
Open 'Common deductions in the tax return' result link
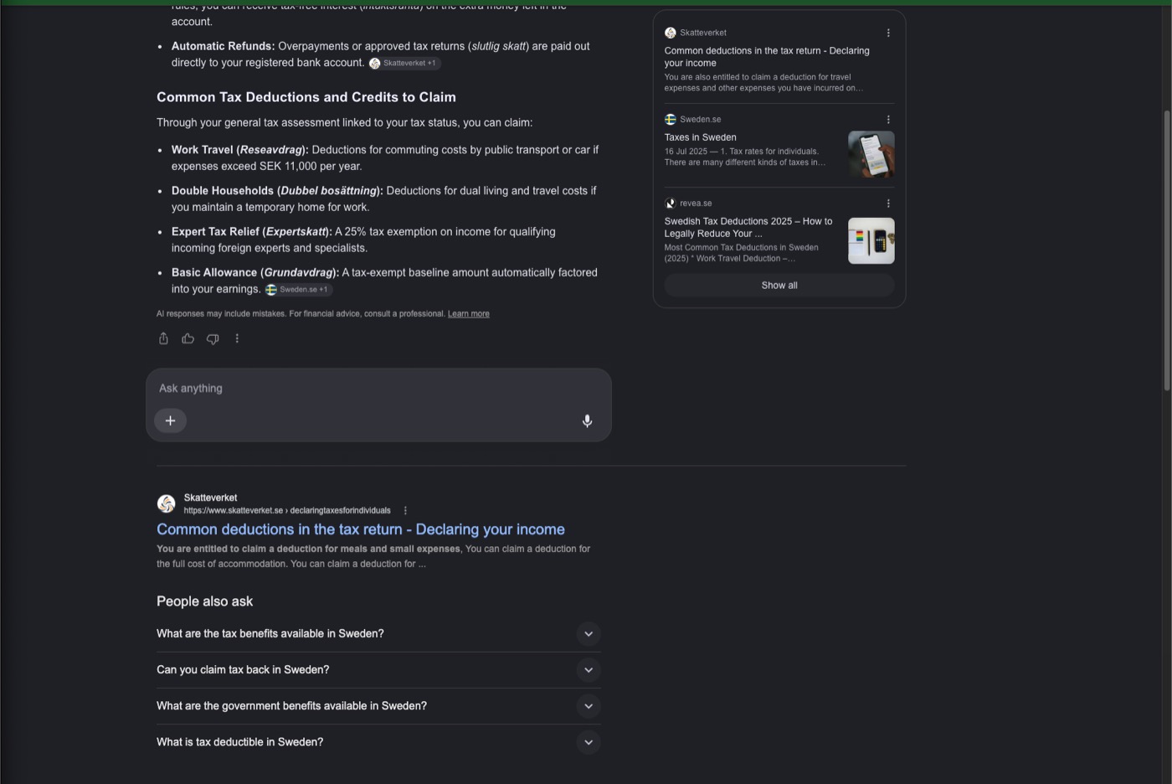361,529
